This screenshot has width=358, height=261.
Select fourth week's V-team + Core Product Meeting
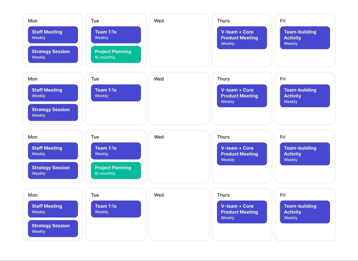tap(242, 212)
